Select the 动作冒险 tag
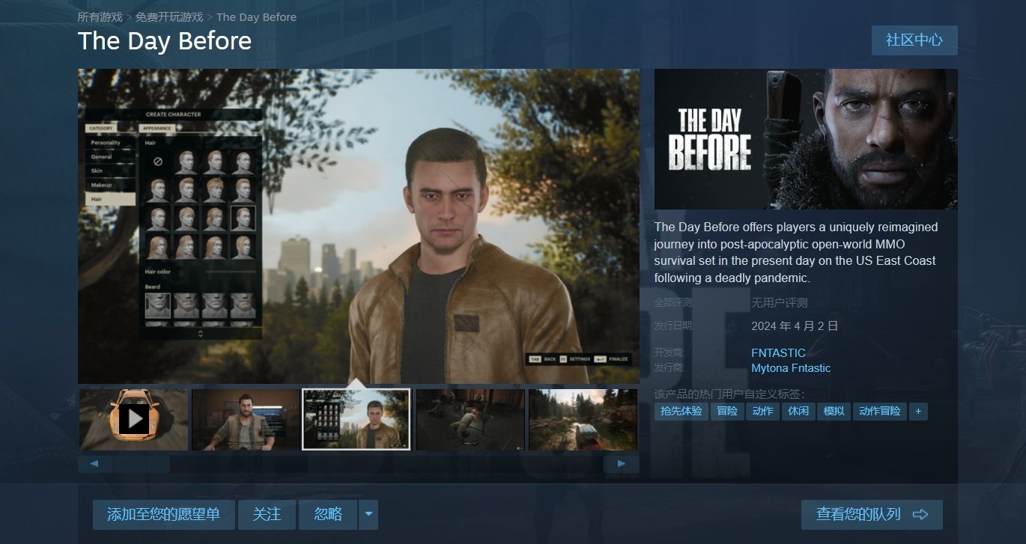This screenshot has width=1026, height=544. click(x=880, y=411)
